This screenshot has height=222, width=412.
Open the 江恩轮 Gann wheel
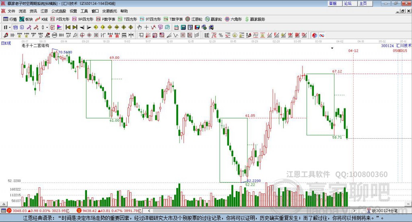[x=194, y=19]
